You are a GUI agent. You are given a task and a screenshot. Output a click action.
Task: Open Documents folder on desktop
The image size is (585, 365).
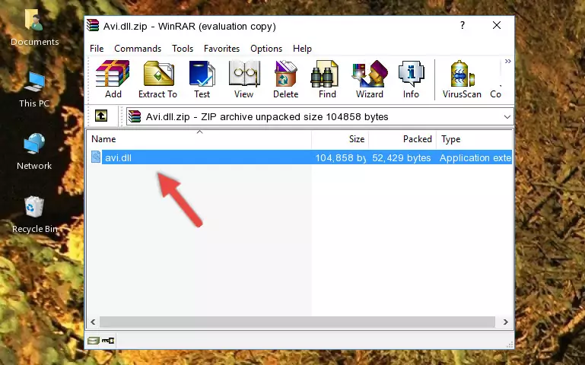coord(34,27)
